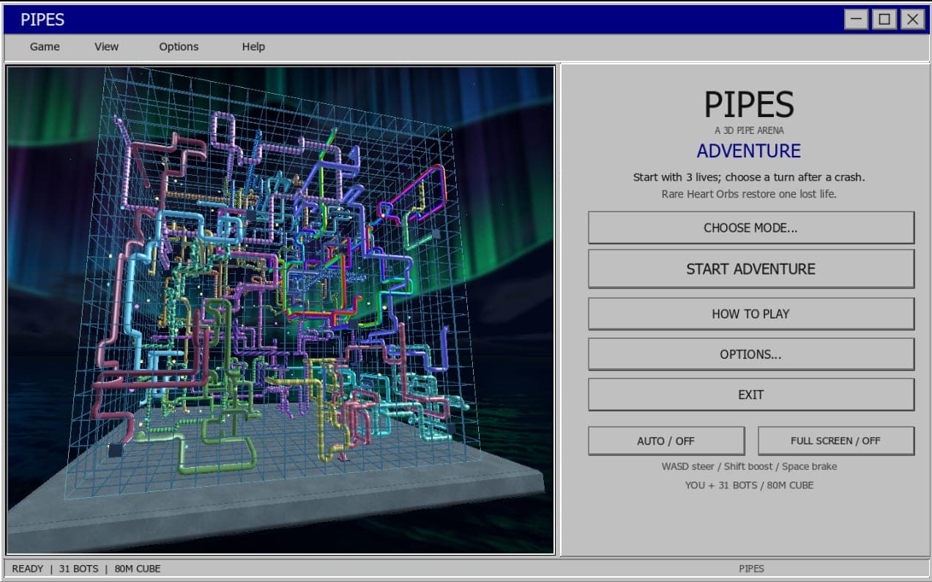The height and width of the screenshot is (582, 932).
Task: Click PIPES label in status bar
Action: click(x=752, y=569)
